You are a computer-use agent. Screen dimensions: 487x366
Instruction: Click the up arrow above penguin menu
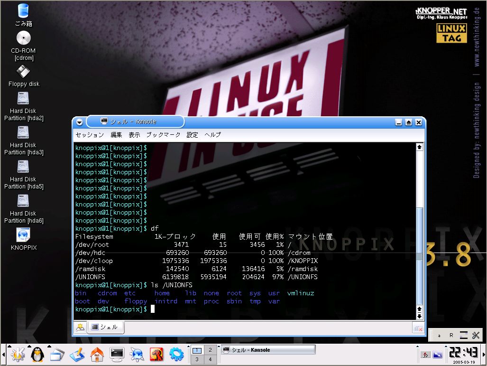tap(29, 346)
